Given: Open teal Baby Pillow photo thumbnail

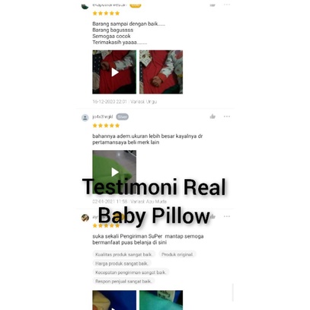Looking at the screenshot, I should 161,300.
